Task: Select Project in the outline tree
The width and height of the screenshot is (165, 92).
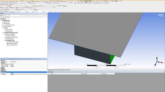Action: pyautogui.click(x=4, y=19)
